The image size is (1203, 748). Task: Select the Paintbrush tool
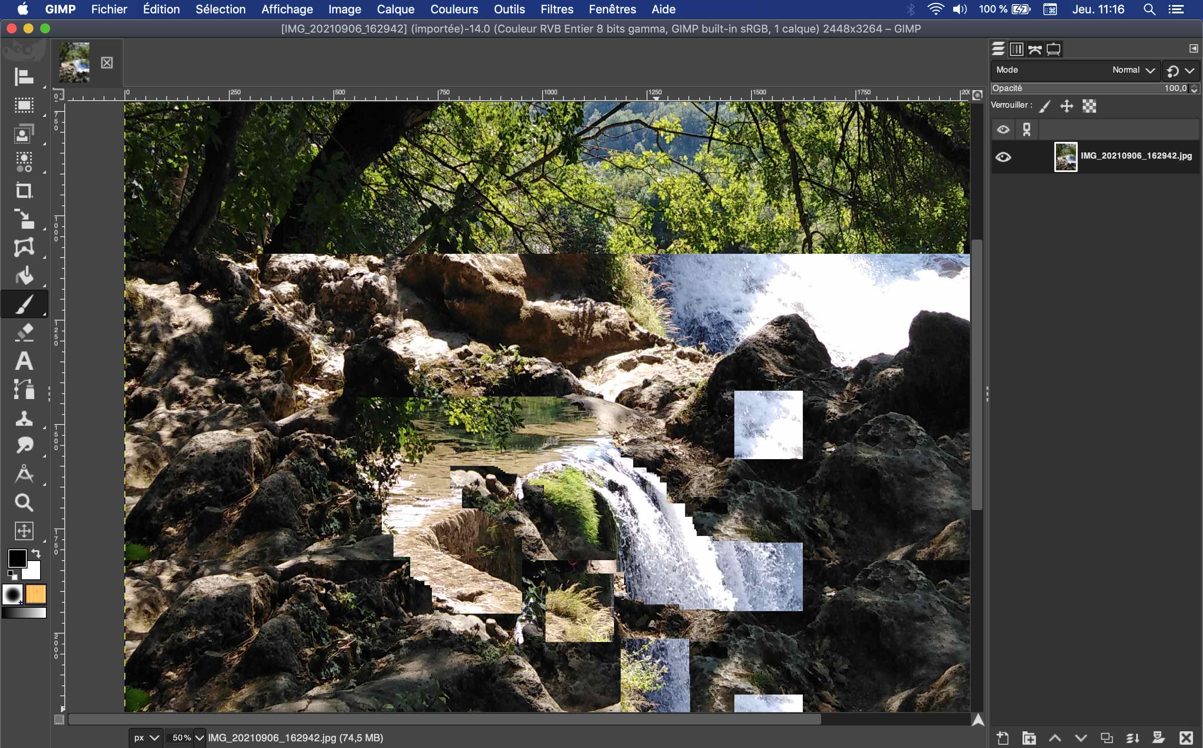click(x=24, y=304)
